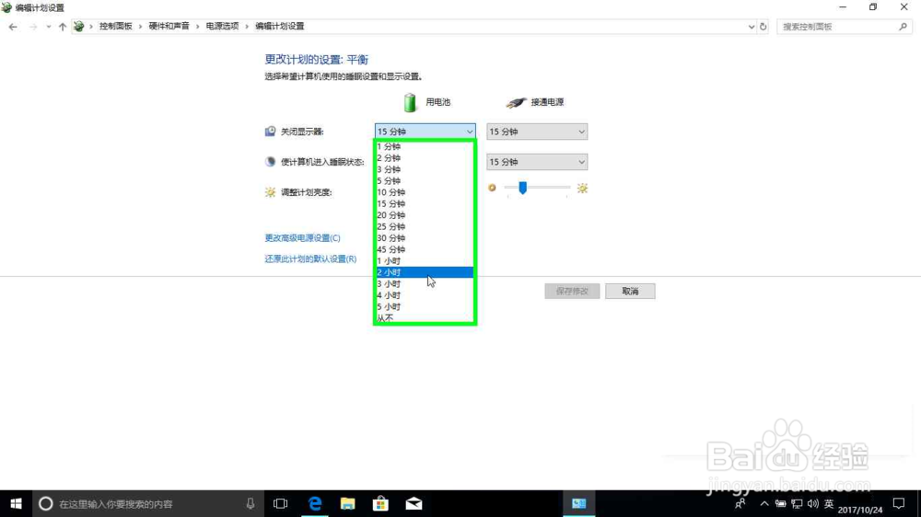Select 从不 at the list bottom
921x517 pixels.
tap(425, 318)
